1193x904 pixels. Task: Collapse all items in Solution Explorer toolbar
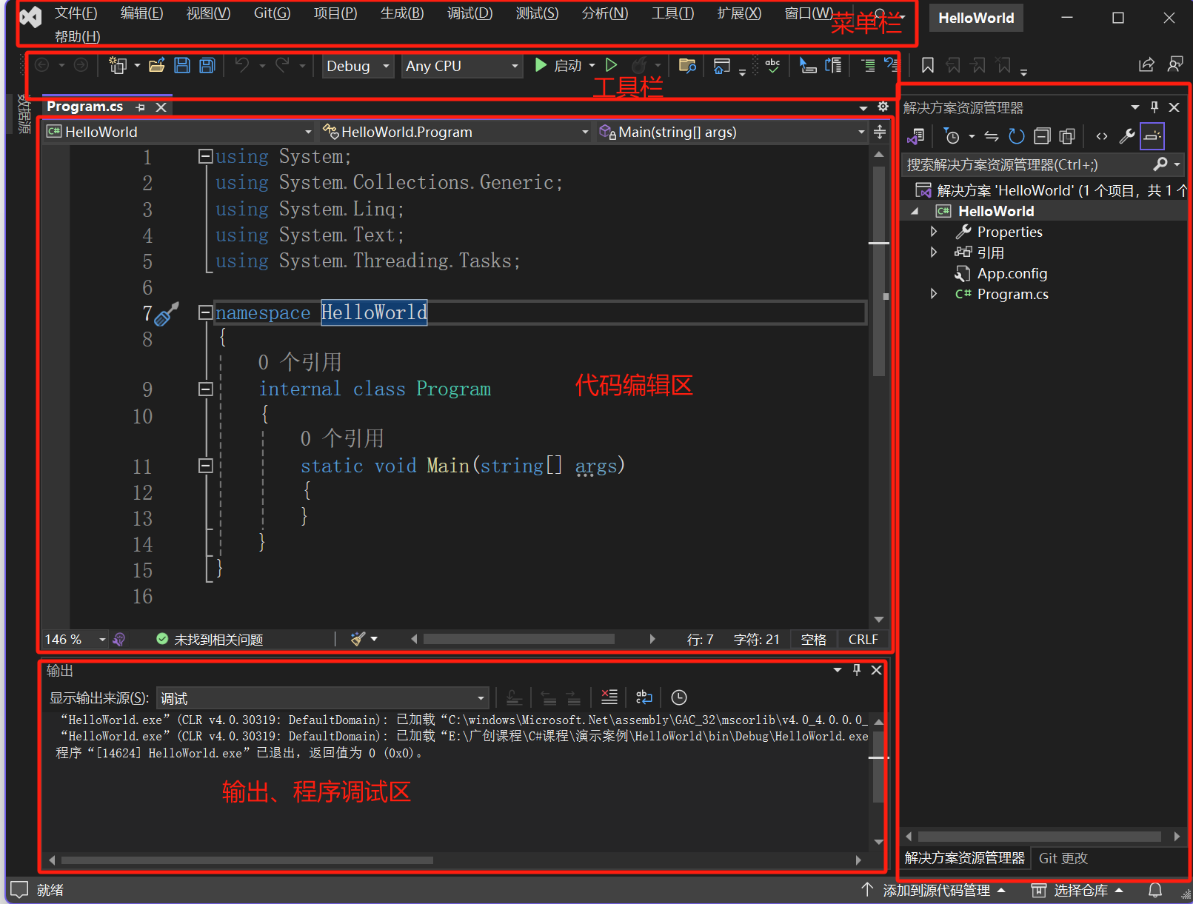click(x=1042, y=136)
